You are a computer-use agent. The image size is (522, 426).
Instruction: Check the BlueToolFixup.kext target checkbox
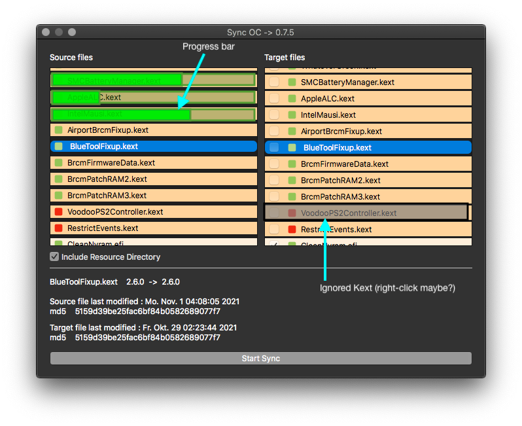(x=274, y=147)
